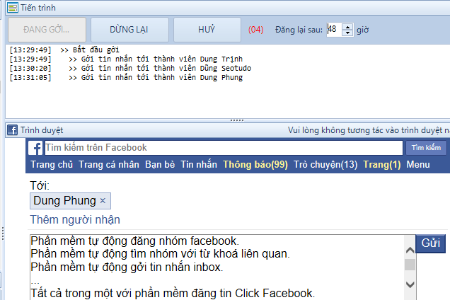Open Trò chuyện(13) chats
Viewport: 450px width, 300px height.
(x=325, y=164)
